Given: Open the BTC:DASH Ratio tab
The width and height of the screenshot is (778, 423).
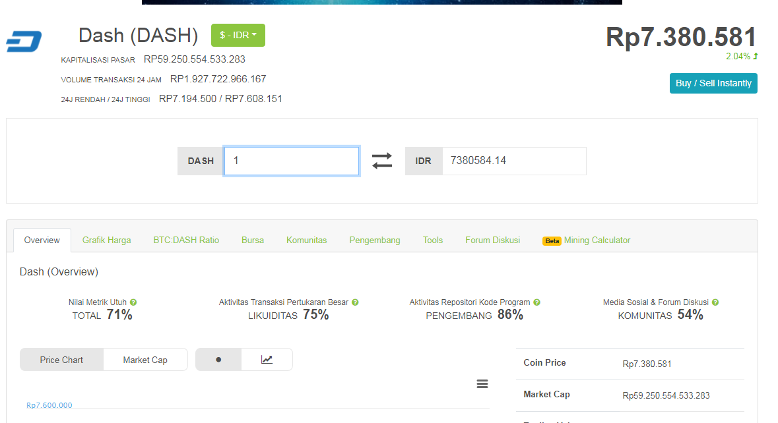Looking at the screenshot, I should 186,240.
